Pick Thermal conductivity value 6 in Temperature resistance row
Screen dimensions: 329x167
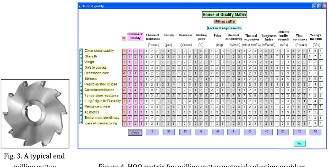pyautogui.click(x=228, y=95)
